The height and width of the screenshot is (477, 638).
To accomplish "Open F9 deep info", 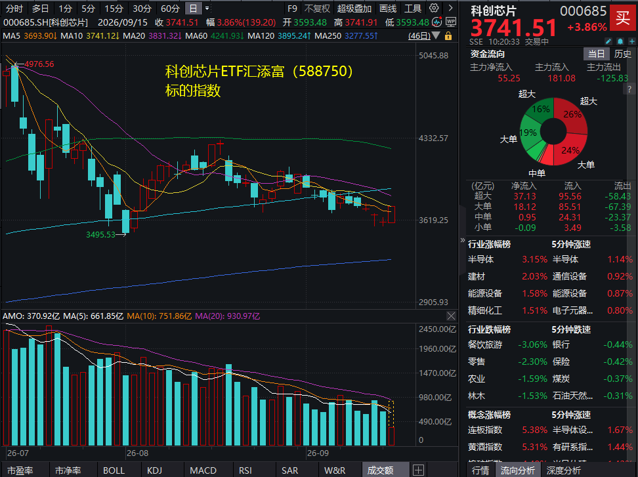I will click(x=292, y=9).
